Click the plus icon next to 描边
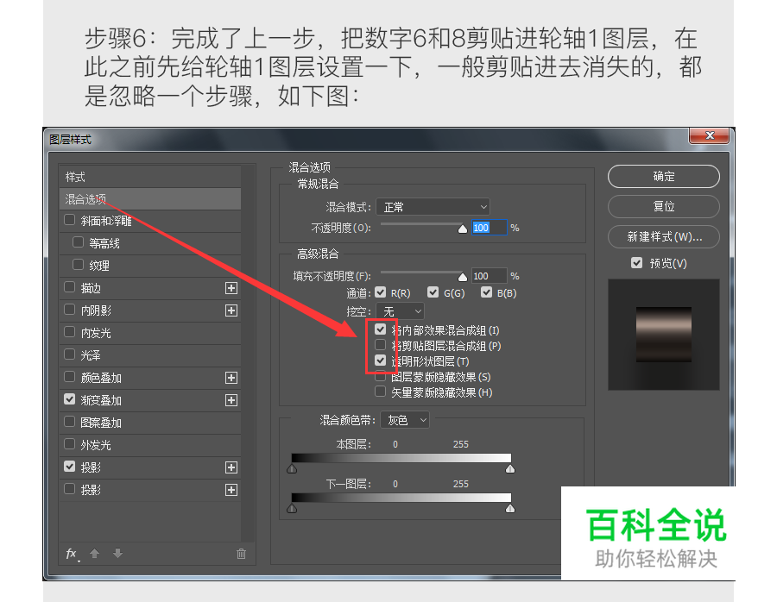This screenshot has width=777, height=602. click(231, 287)
